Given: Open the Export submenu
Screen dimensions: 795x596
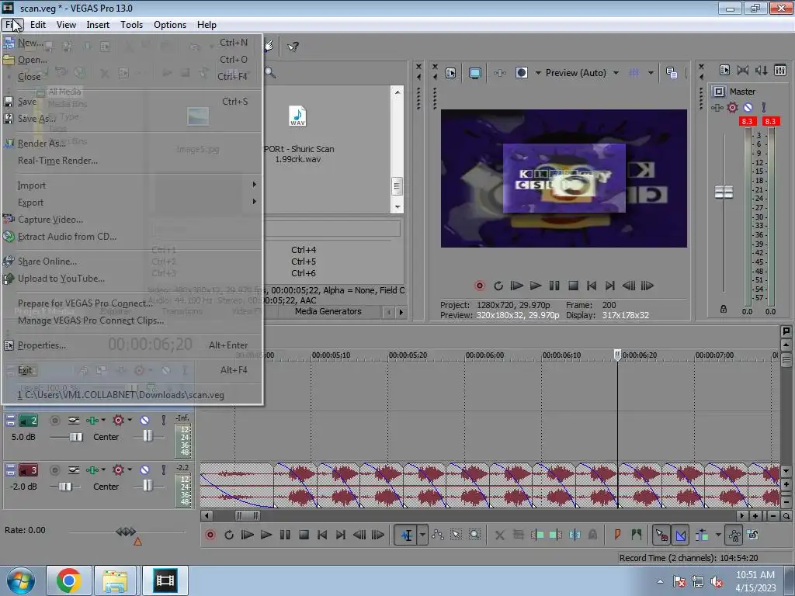Looking at the screenshot, I should pos(132,203).
